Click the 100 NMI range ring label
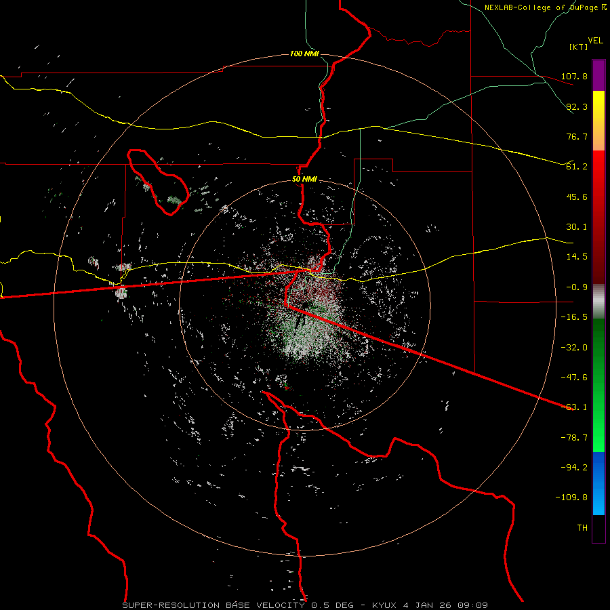 coord(304,54)
